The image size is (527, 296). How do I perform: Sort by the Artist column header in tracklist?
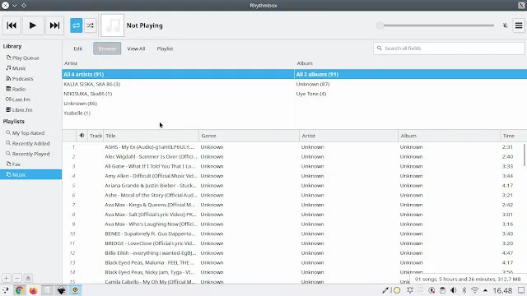click(x=348, y=136)
